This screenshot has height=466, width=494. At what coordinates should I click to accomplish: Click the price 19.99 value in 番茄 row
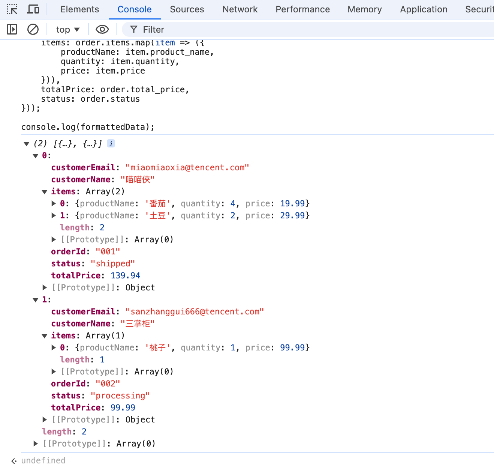(292, 203)
